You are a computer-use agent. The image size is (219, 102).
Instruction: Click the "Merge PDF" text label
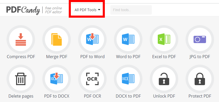[x=57, y=57]
